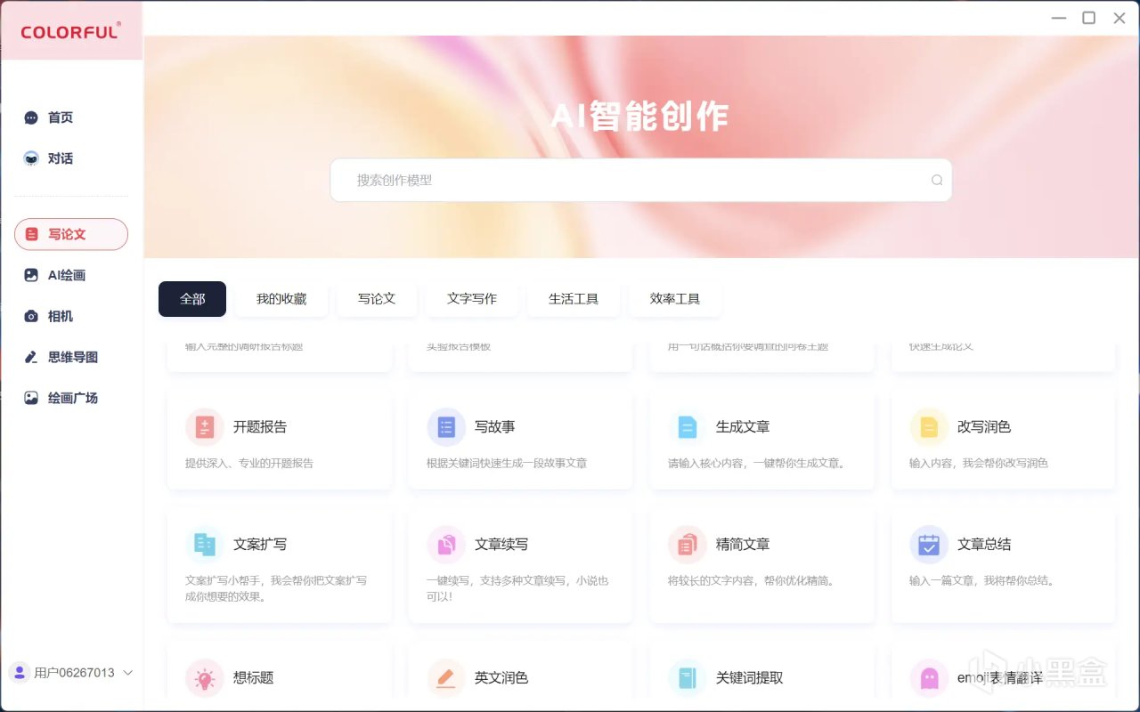This screenshot has width=1140, height=712.
Task: Open the 相机 camera icon
Action: (x=31, y=316)
